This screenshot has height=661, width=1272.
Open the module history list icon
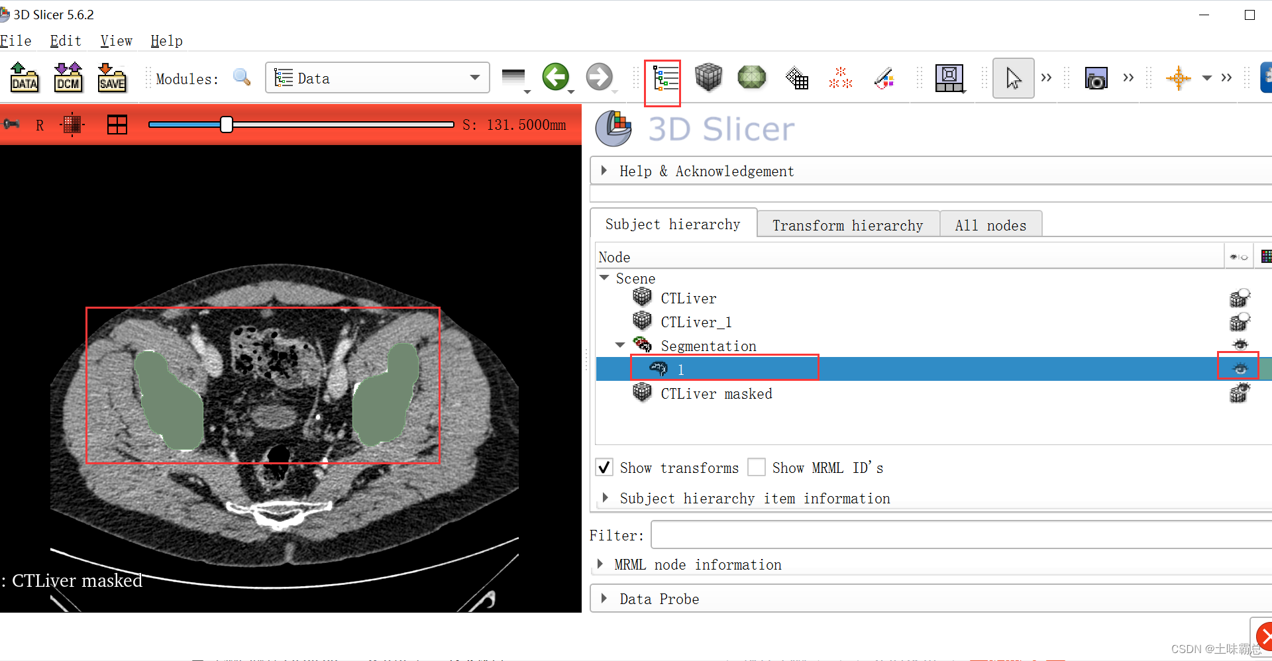pyautogui.click(x=514, y=78)
